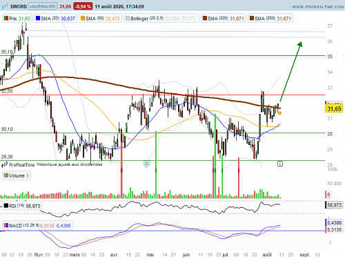Click the header price 31,65 in red

click(66, 6)
